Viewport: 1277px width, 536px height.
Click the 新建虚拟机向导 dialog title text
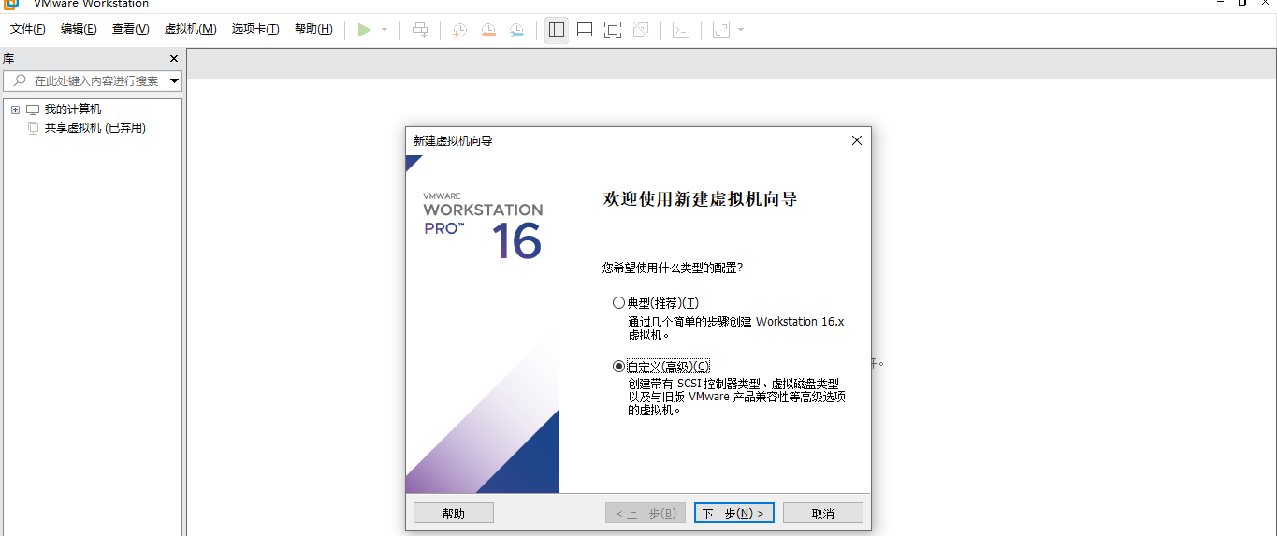point(453,140)
